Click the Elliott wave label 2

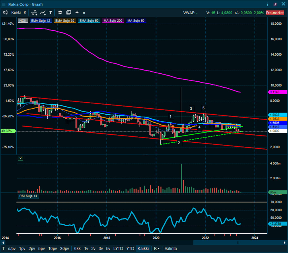179,143
